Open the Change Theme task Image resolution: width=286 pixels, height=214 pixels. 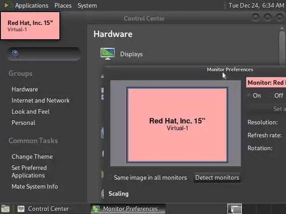(x=32, y=156)
